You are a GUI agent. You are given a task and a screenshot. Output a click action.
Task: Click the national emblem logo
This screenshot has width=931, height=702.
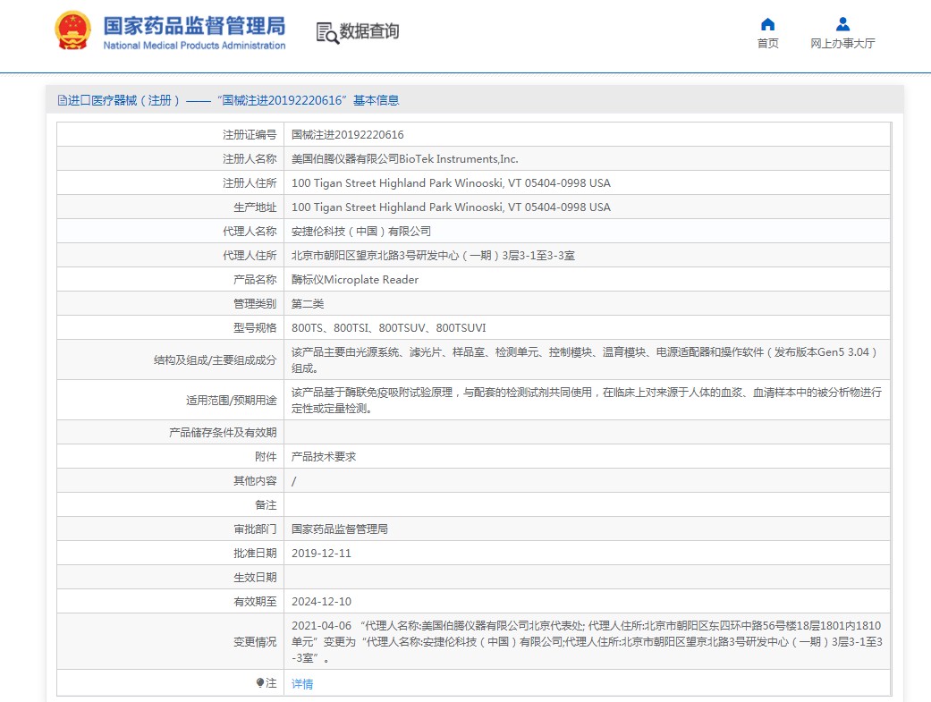[73, 31]
